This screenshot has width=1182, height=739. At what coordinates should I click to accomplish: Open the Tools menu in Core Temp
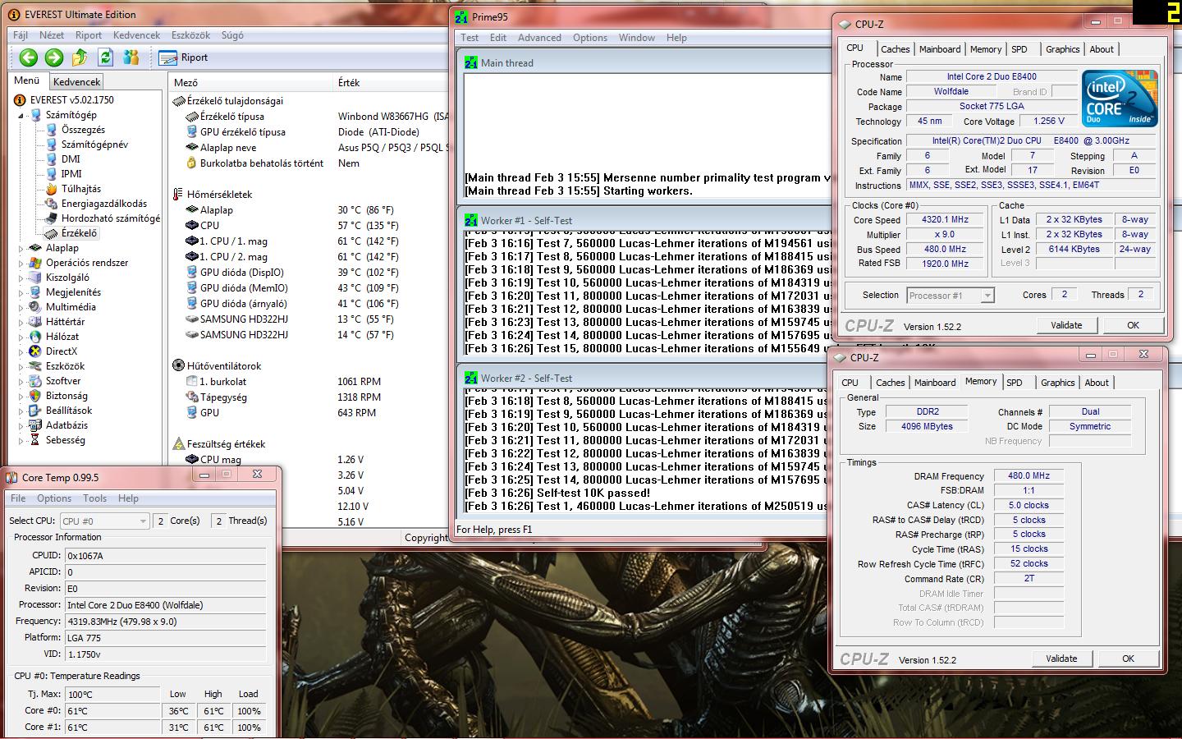(94, 498)
